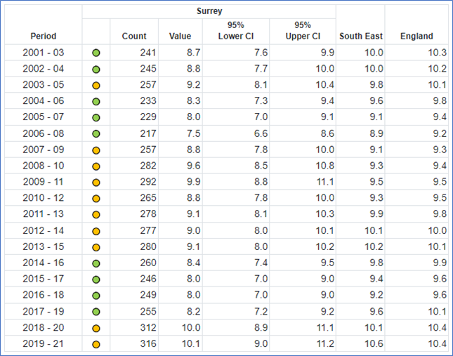Click the period cell 2006 - 08
This screenshot has height=356, width=453.
[x=44, y=133]
